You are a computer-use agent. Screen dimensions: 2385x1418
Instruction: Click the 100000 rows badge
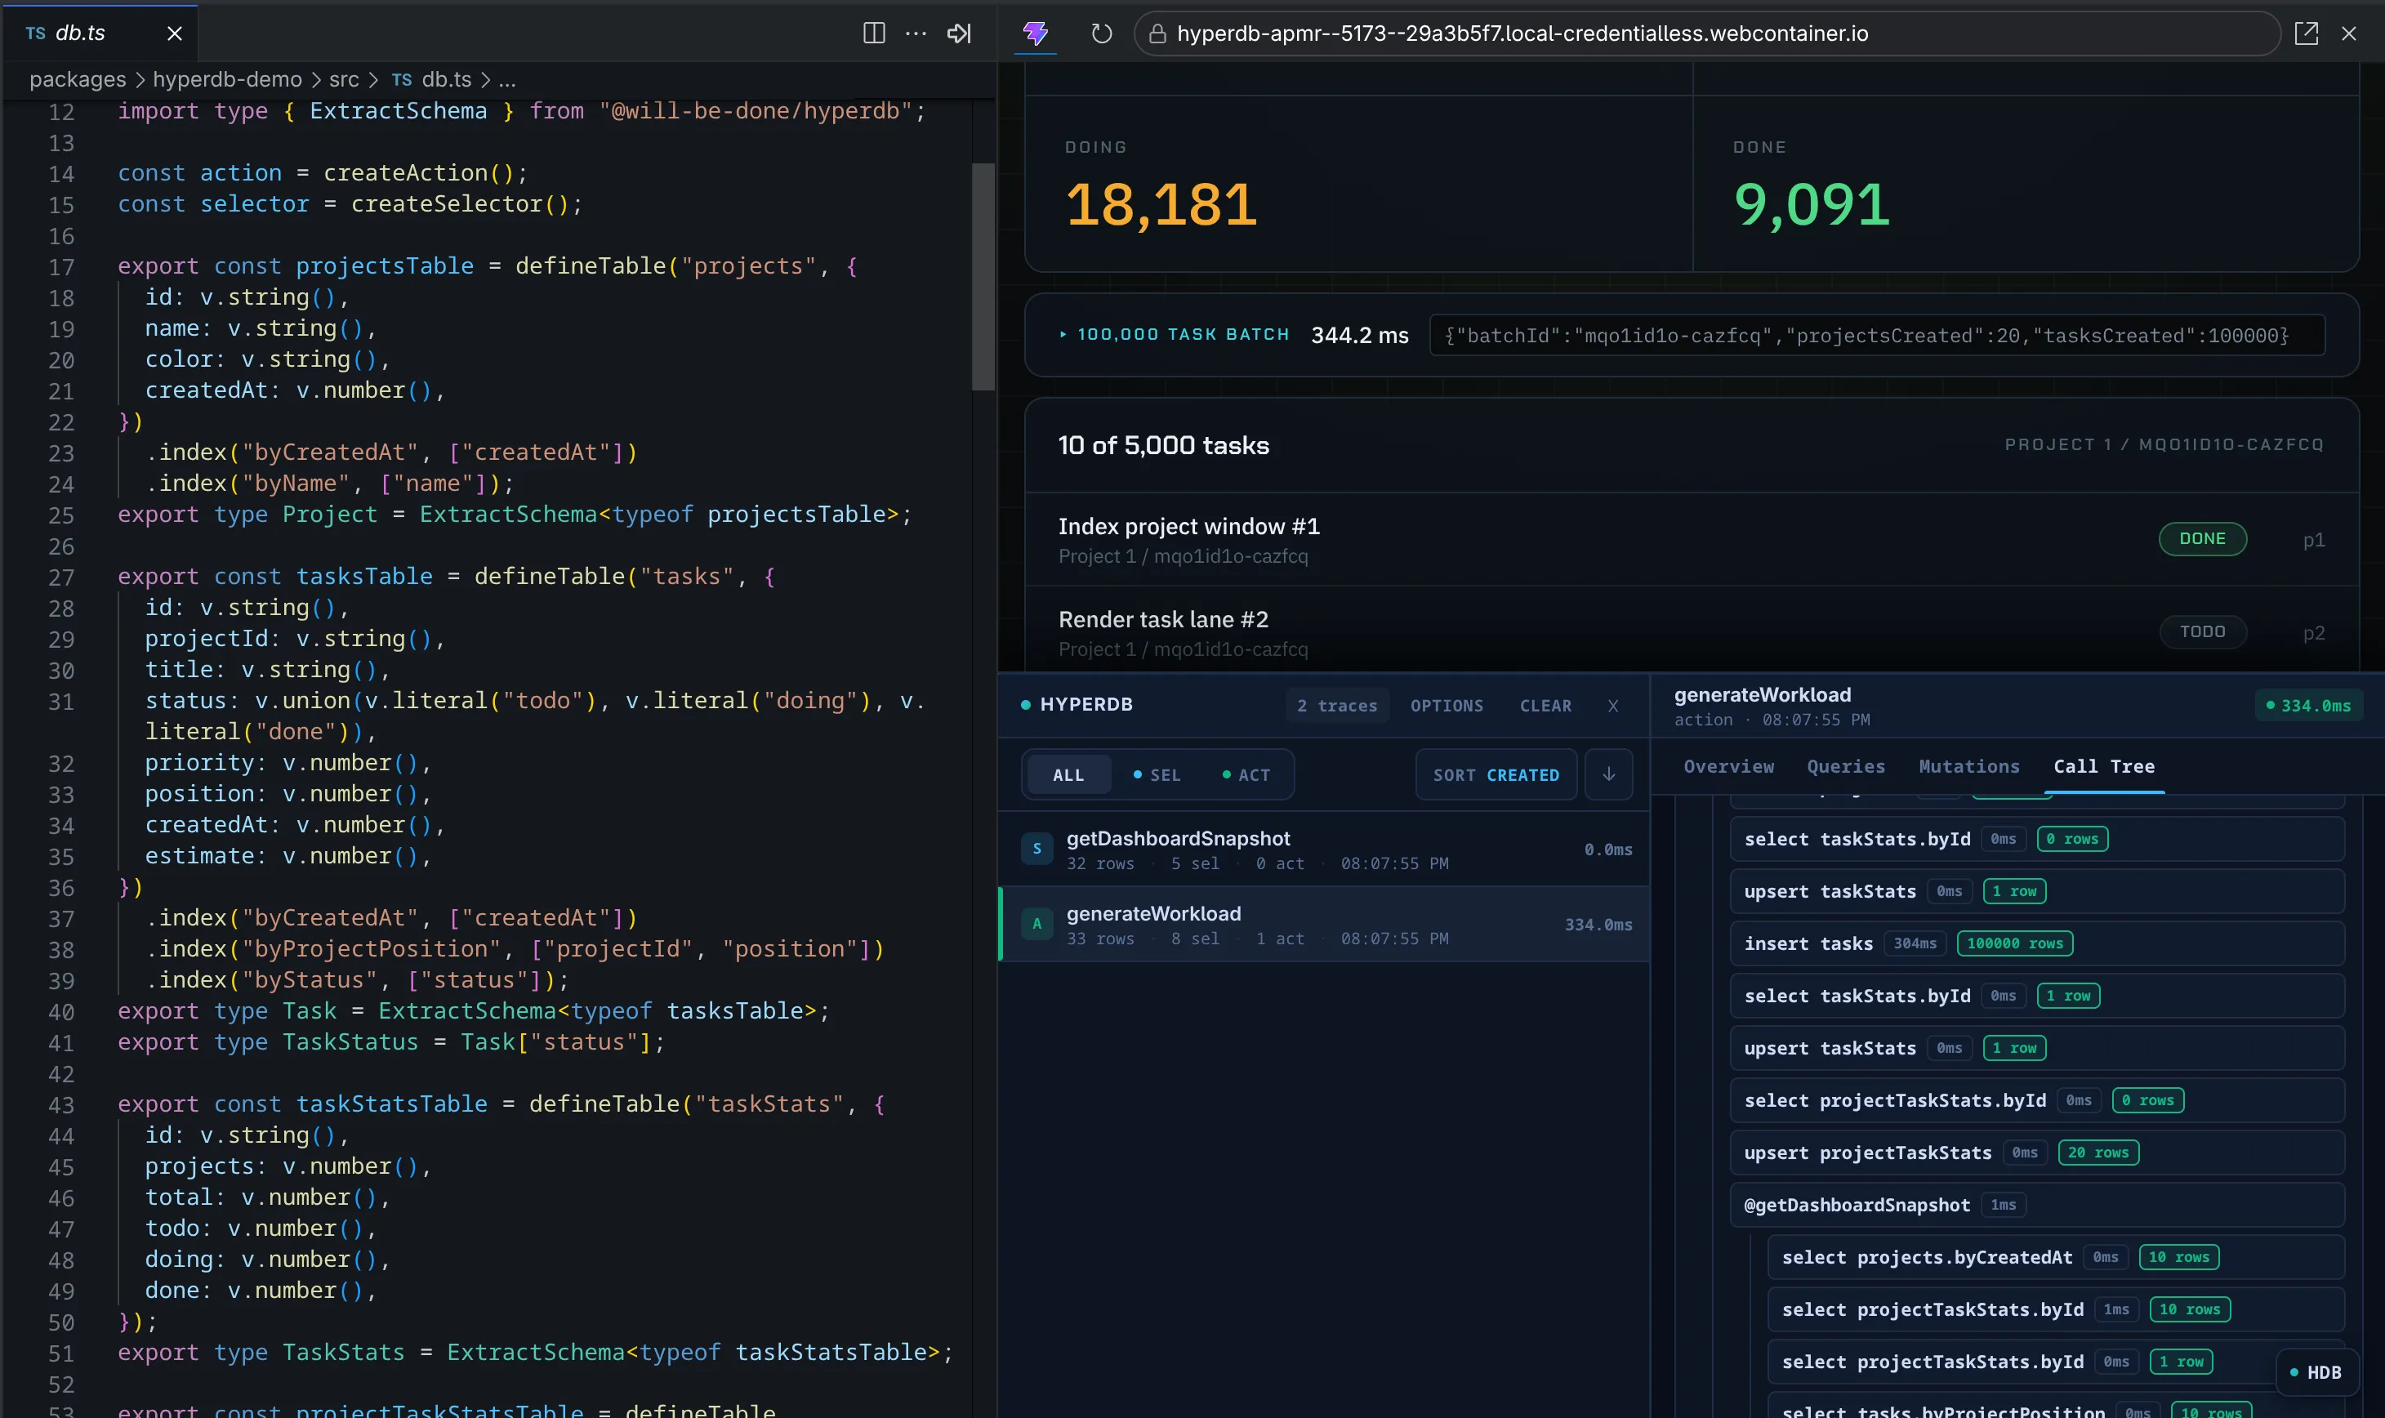2013,943
